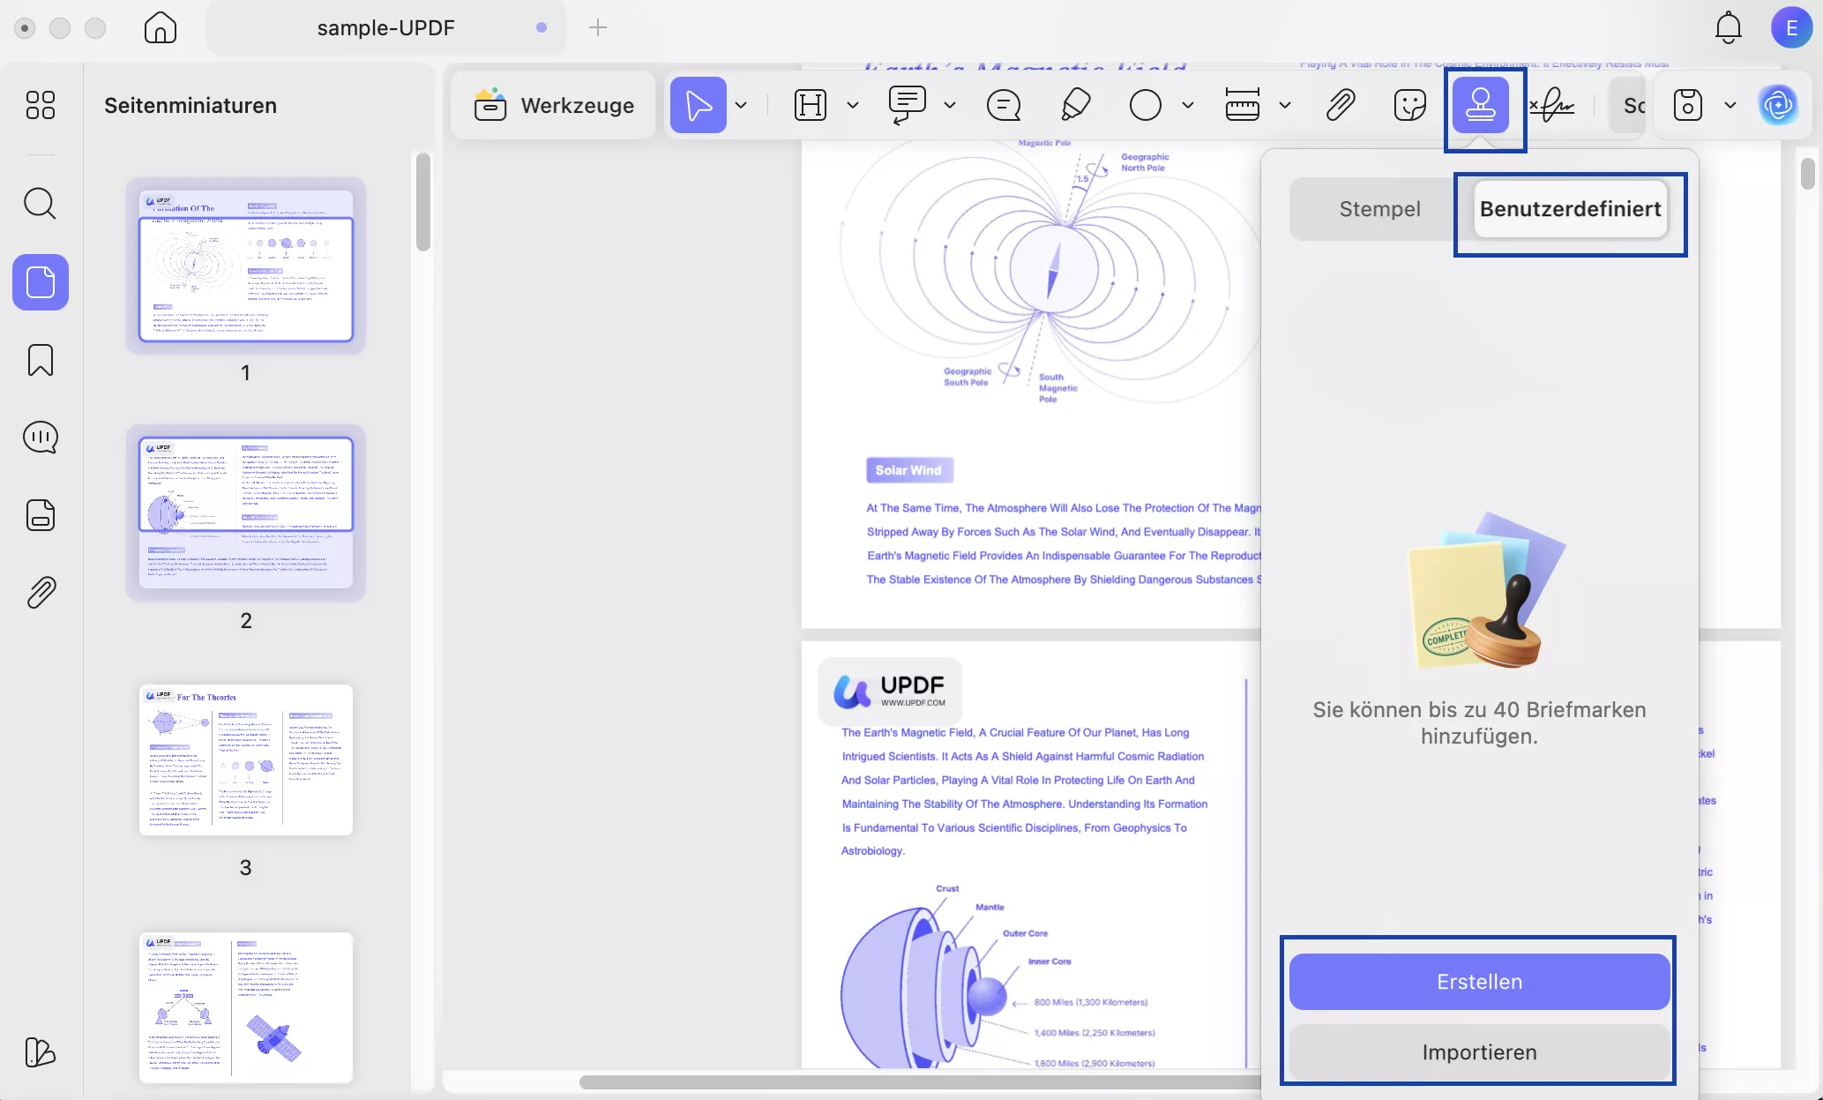Open the Sticker tool
The height and width of the screenshot is (1100, 1823).
tap(1409, 105)
